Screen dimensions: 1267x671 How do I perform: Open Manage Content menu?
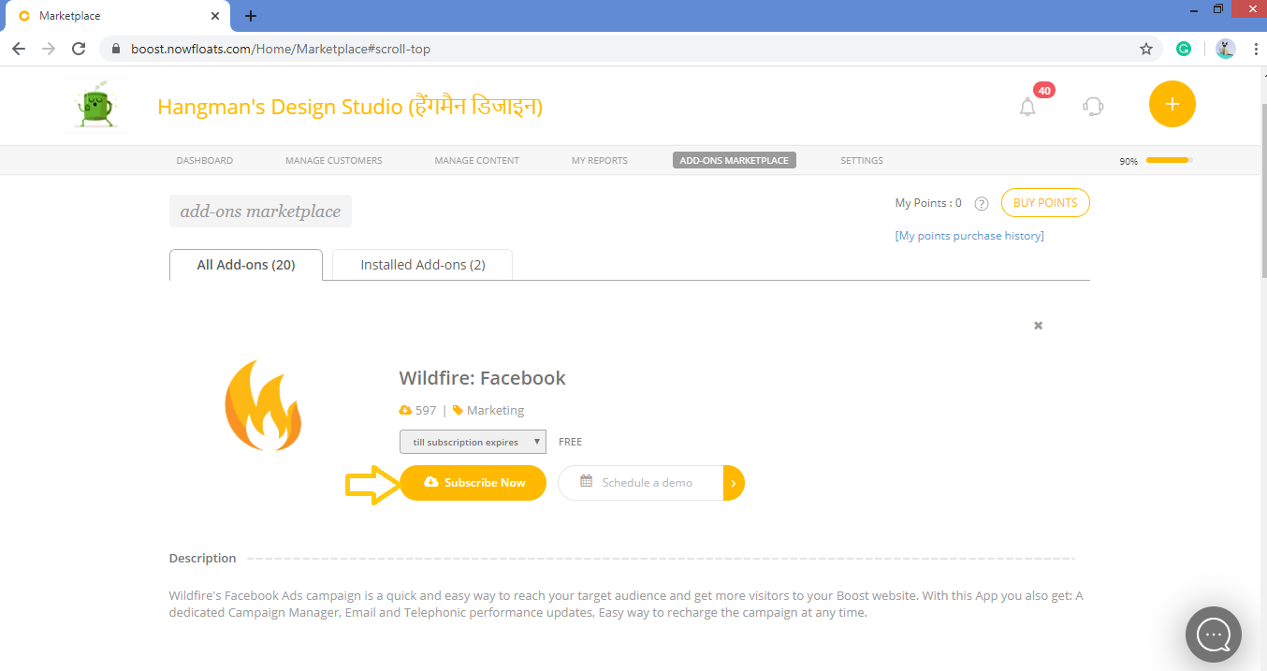pyautogui.click(x=477, y=161)
